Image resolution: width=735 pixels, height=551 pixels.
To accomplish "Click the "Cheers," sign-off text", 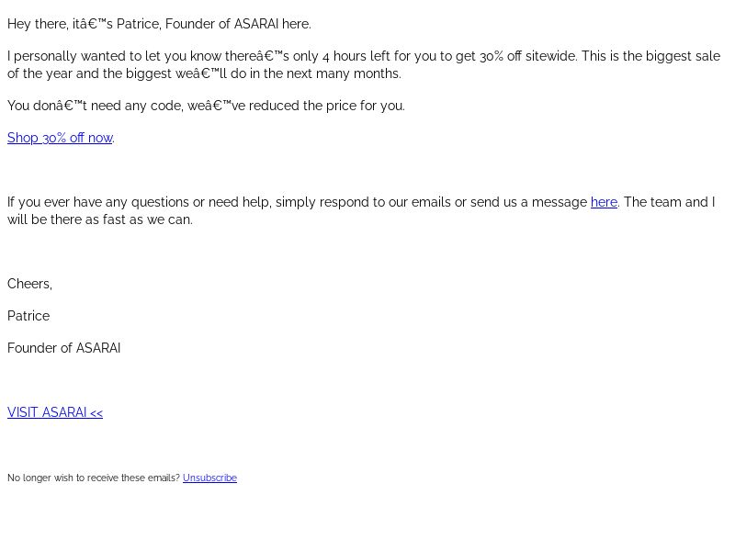I will click(x=29, y=284).
